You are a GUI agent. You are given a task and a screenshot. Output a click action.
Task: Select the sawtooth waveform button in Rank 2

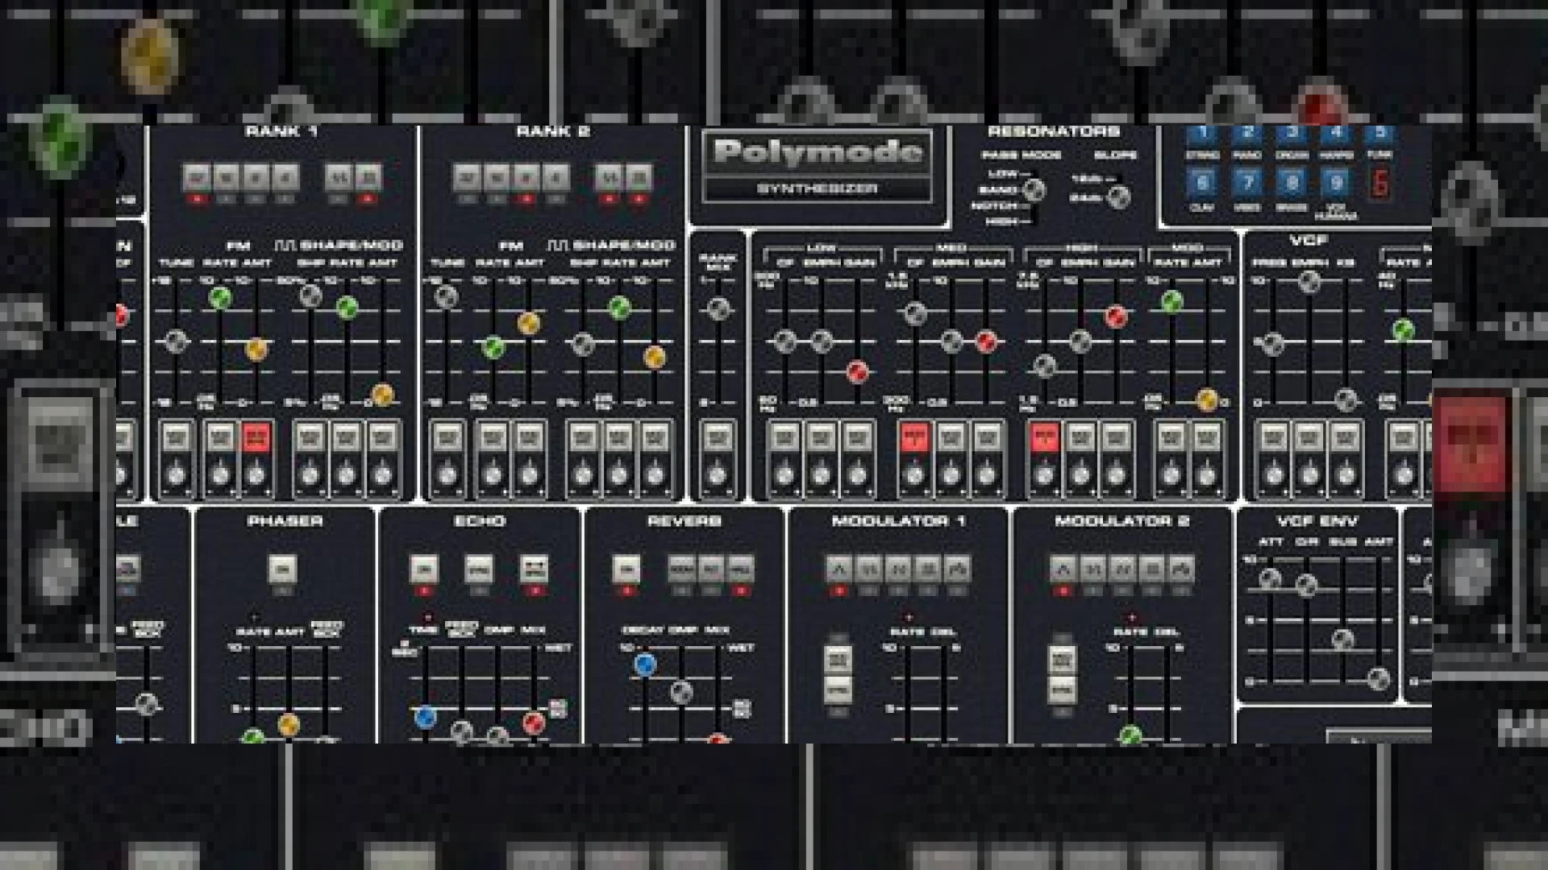point(610,176)
